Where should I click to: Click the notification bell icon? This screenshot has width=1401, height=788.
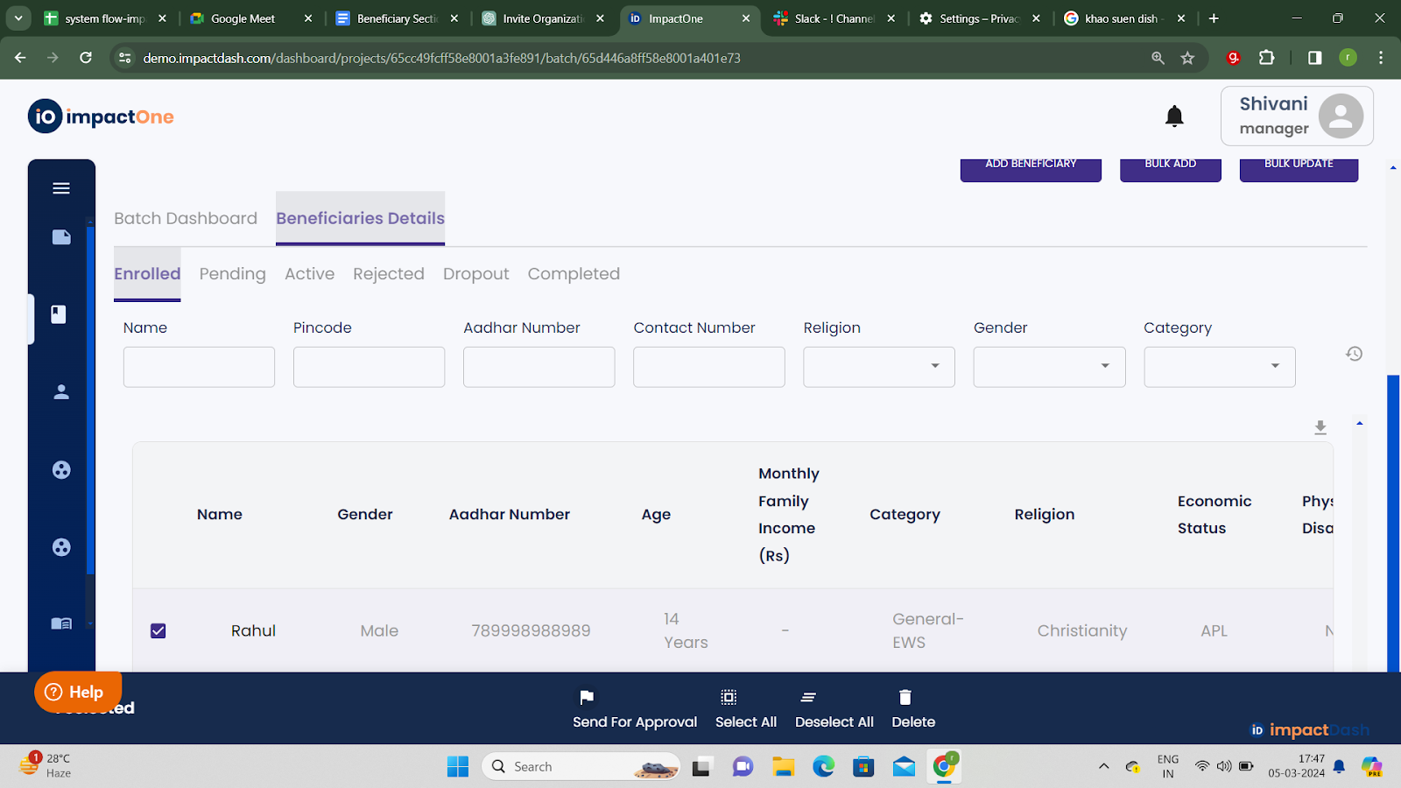pyautogui.click(x=1174, y=116)
